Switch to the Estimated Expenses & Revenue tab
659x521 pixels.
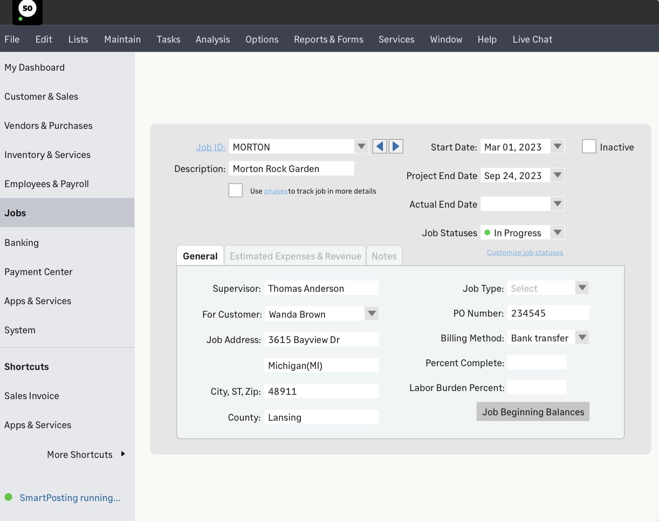(x=295, y=256)
